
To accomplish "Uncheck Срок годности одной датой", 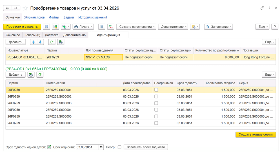I will 49,147.
